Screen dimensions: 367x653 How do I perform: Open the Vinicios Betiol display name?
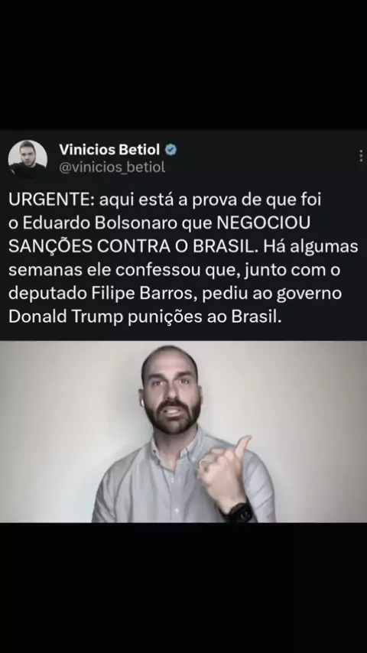click(x=109, y=149)
